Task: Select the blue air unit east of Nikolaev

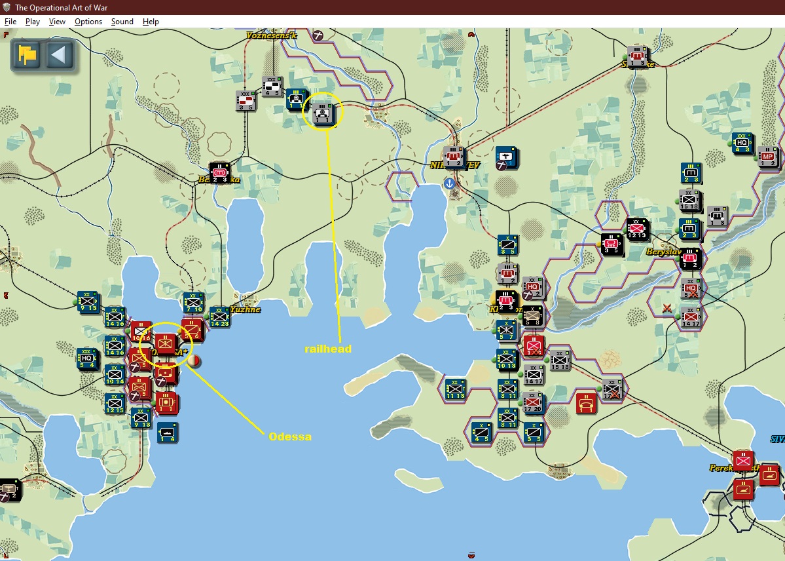Action: click(507, 157)
